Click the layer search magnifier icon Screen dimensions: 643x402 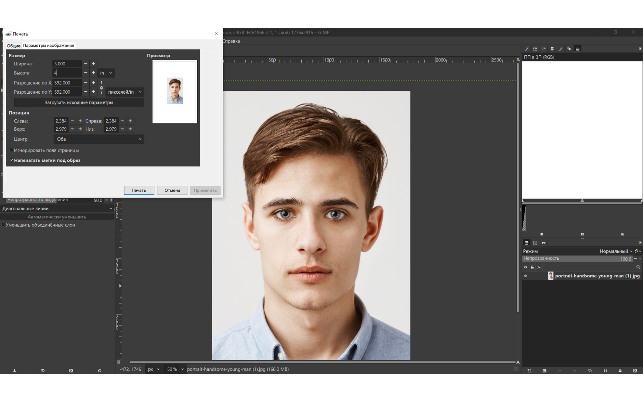point(638,267)
